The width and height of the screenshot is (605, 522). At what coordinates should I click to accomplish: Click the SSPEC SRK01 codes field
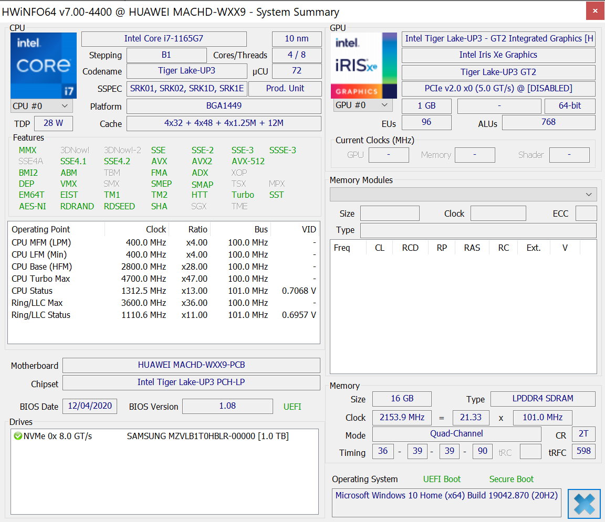[x=187, y=88]
